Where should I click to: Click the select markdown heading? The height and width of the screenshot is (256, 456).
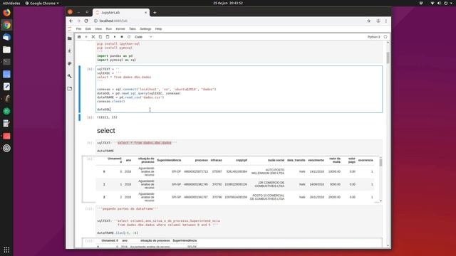[x=106, y=131]
